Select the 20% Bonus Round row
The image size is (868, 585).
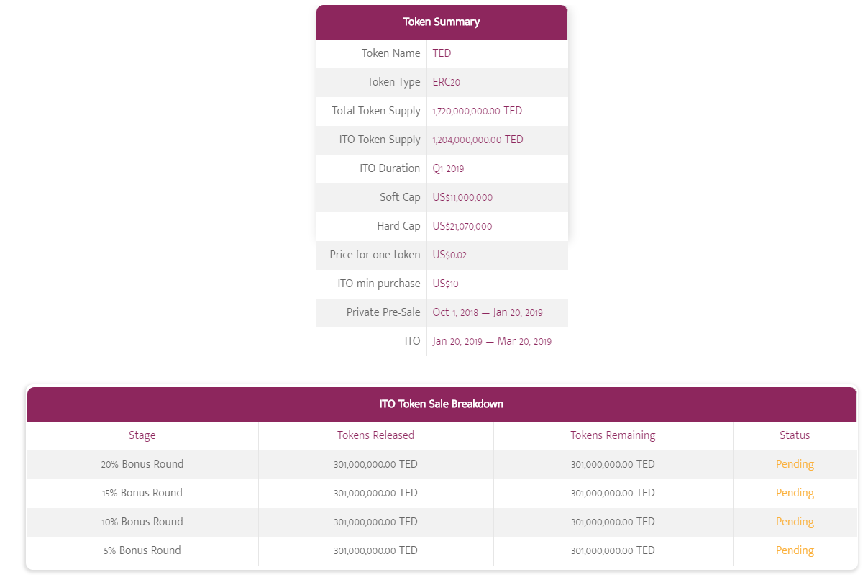[442, 464]
